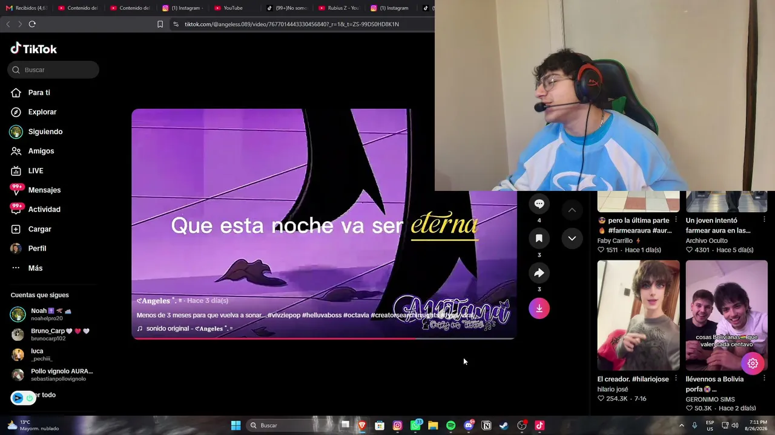Viewport: 775px width, 435px height.
Task: Reload the page in the browser
Action: coord(32,24)
